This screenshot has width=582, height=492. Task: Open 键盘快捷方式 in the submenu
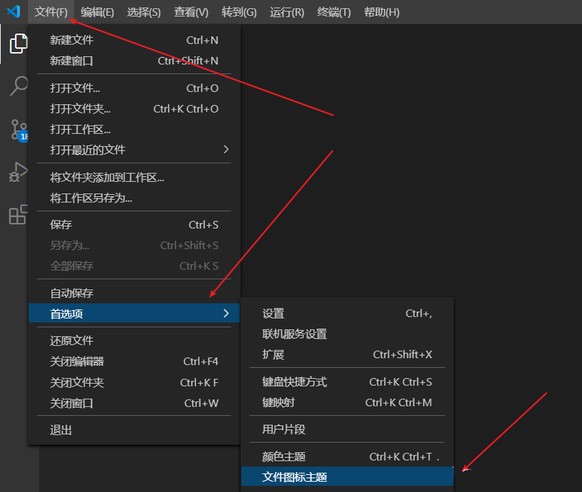[347, 382]
